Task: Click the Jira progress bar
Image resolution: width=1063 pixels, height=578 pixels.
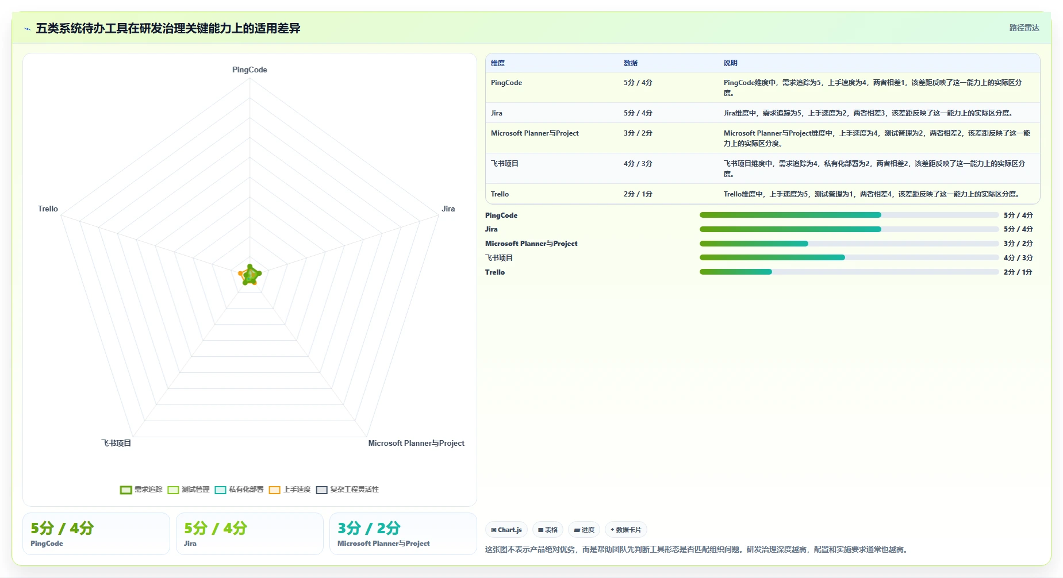Action: pyautogui.click(x=849, y=229)
